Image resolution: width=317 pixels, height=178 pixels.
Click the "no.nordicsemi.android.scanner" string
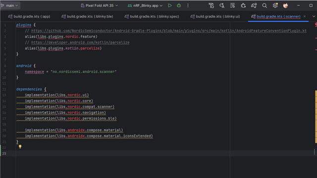coord(84,72)
